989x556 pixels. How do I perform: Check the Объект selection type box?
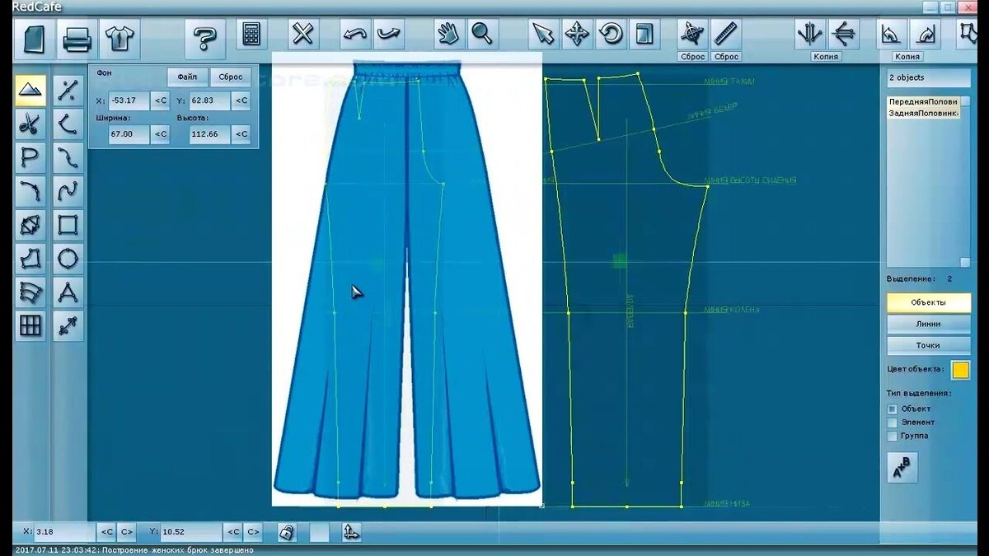tap(892, 409)
